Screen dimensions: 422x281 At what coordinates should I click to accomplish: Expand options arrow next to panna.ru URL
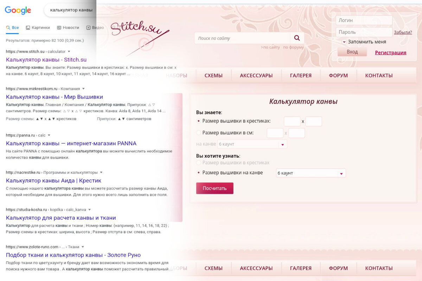coord(49,135)
